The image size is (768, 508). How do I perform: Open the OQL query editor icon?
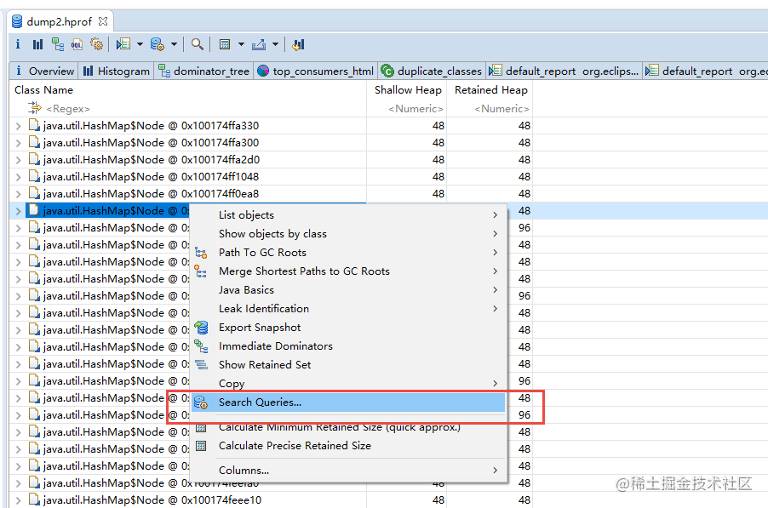coord(77,44)
